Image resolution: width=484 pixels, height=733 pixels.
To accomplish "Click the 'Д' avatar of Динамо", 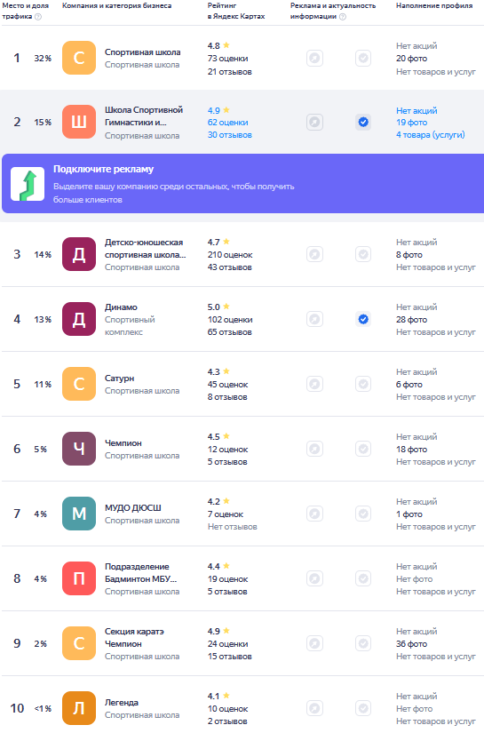I will (79, 319).
